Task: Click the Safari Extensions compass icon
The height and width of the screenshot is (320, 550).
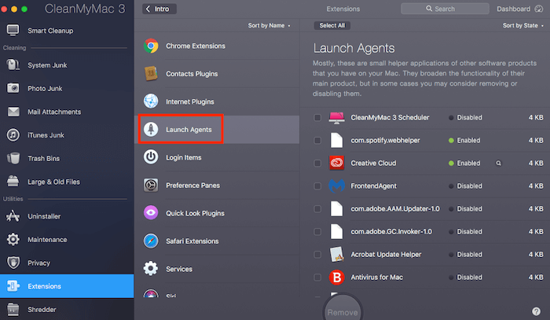Action: tap(151, 241)
